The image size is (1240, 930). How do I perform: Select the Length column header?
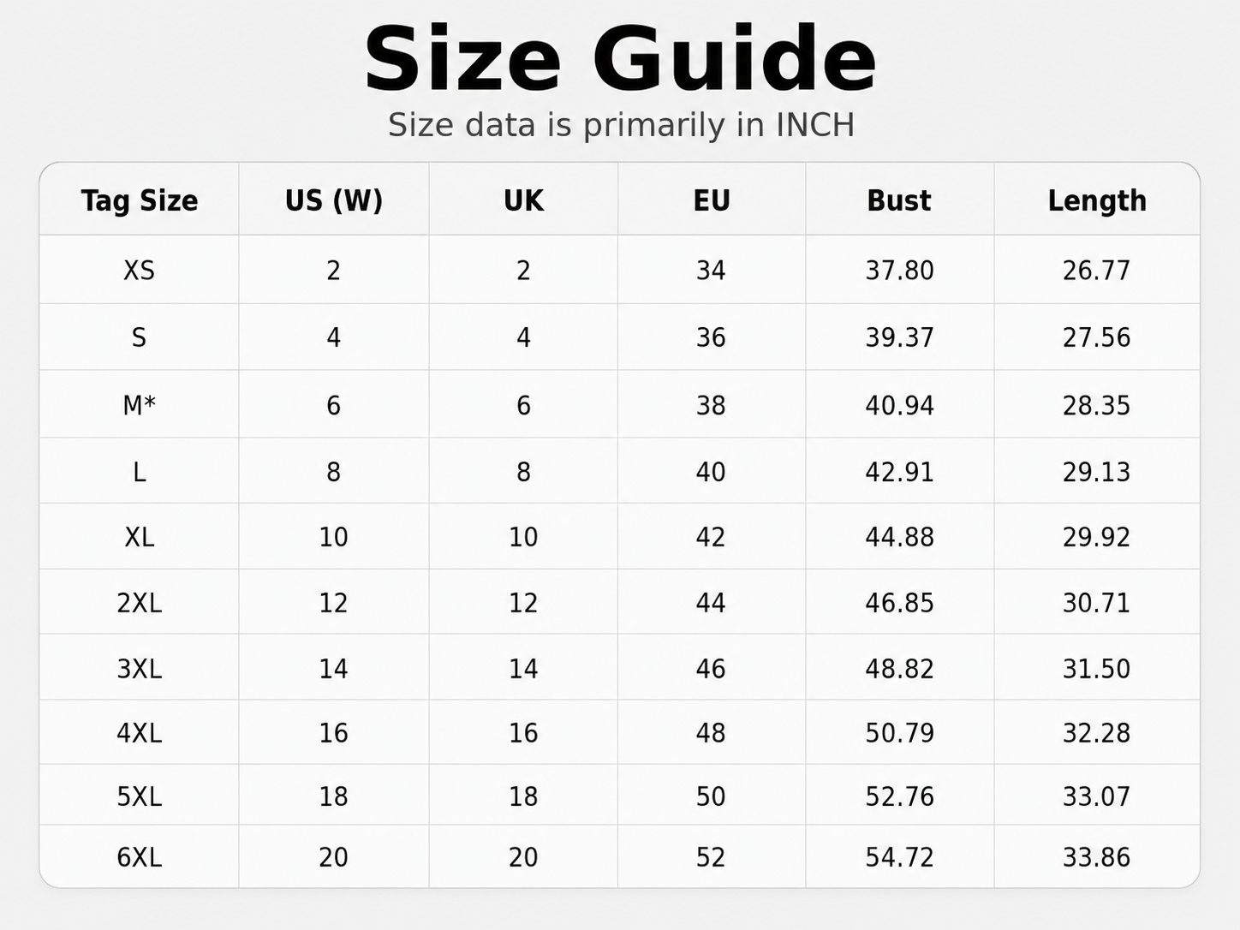[x=1097, y=200]
